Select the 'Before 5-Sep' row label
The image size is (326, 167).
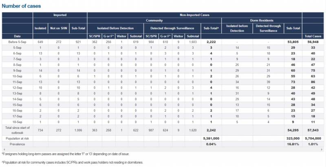pyautogui.click(x=18, y=42)
